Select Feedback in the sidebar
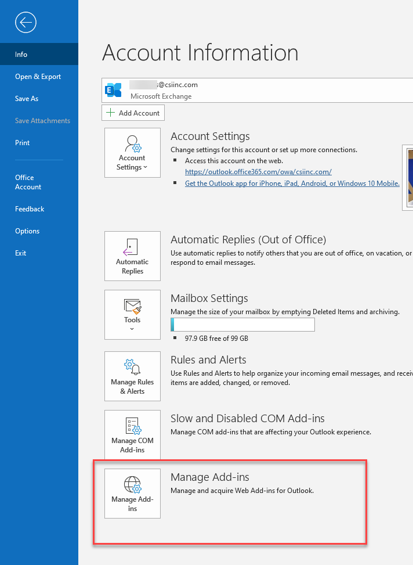The width and height of the screenshot is (413, 565). 30,209
